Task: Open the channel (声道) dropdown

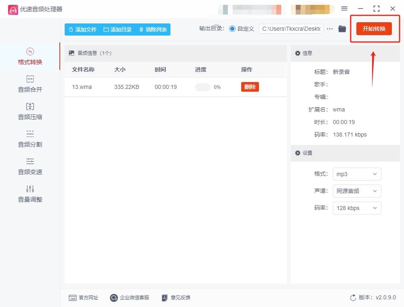Action: (x=357, y=191)
